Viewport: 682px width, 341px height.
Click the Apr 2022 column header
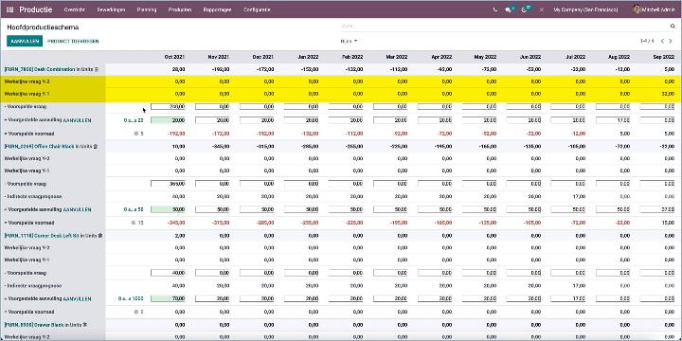pos(441,57)
